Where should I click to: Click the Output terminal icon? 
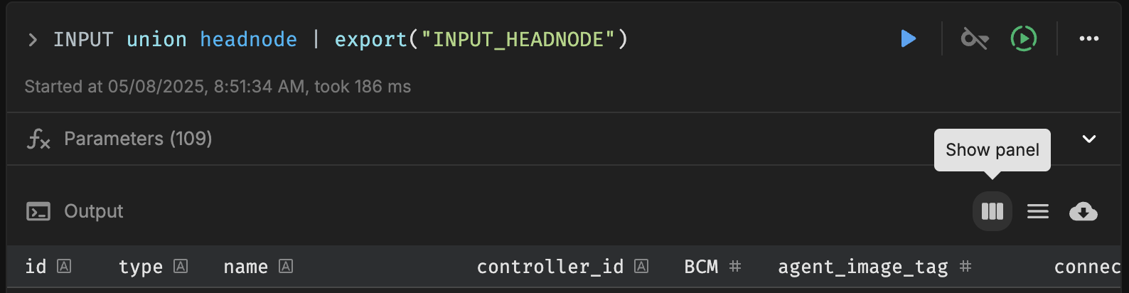click(38, 211)
